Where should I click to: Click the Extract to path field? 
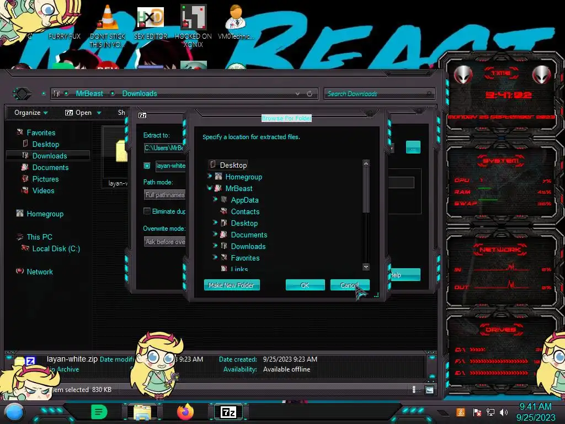[x=164, y=148]
